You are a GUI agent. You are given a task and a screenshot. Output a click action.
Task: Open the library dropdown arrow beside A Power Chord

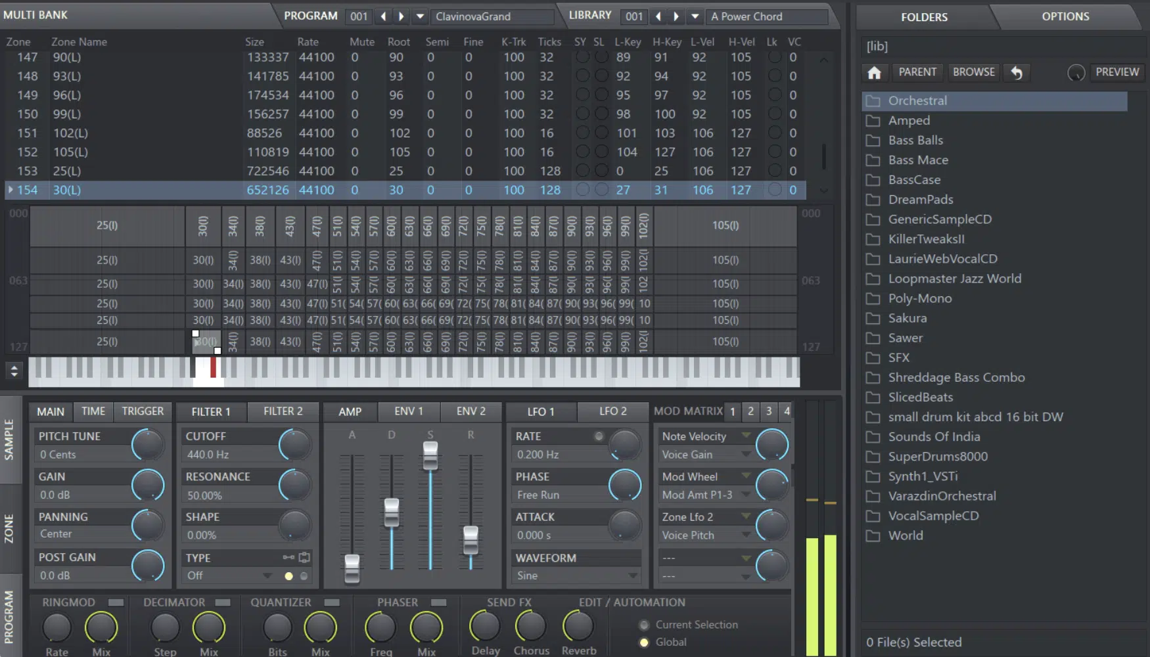695,16
